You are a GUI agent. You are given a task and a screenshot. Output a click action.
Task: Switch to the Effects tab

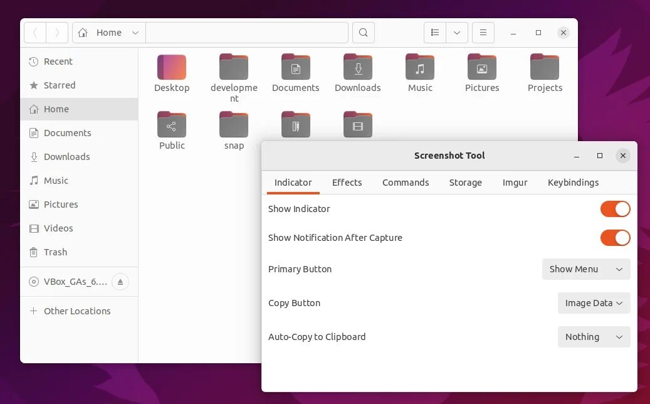click(347, 183)
